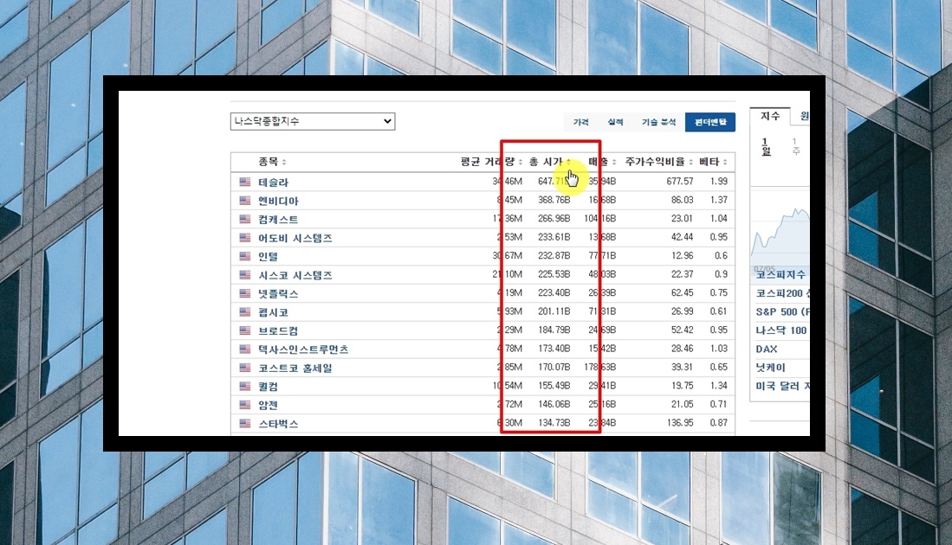Open the 펩시코 stock link
This screenshot has width=952, height=545.
[x=273, y=312]
